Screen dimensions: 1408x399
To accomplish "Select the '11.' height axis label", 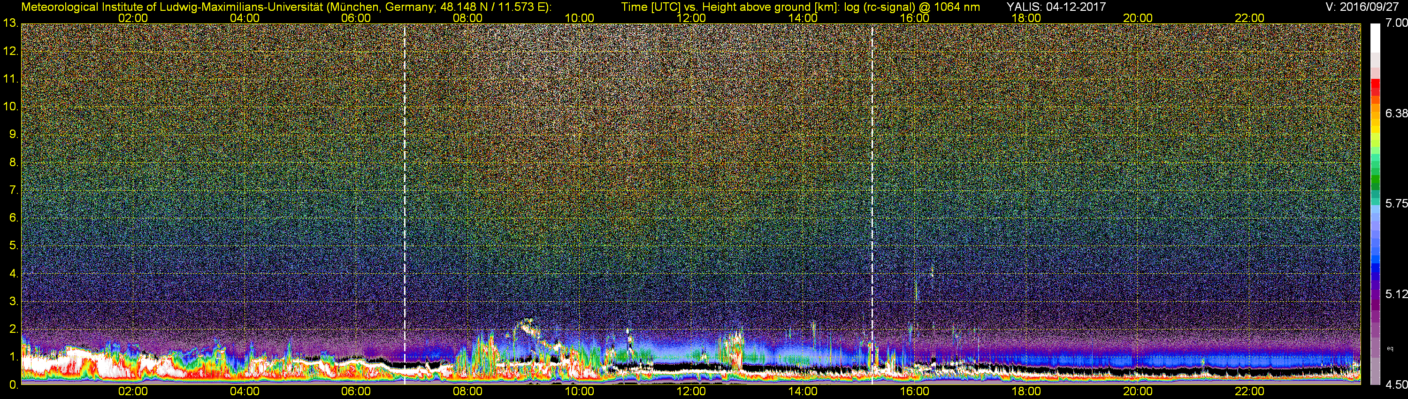I will pos(10,79).
